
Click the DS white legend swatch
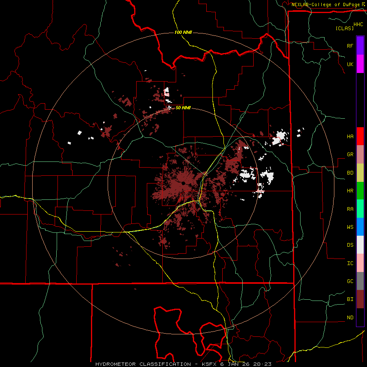[x=360, y=245]
